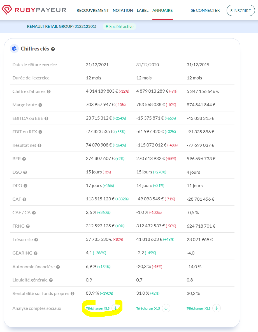Click Trésorerie value 41 818 603 €
The height and width of the screenshot is (332, 258).
(149, 239)
